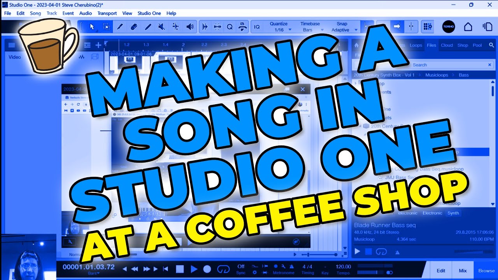Open the track list hamburger icon
Image resolution: width=498 pixels, height=280 pixels.
tap(12, 45)
